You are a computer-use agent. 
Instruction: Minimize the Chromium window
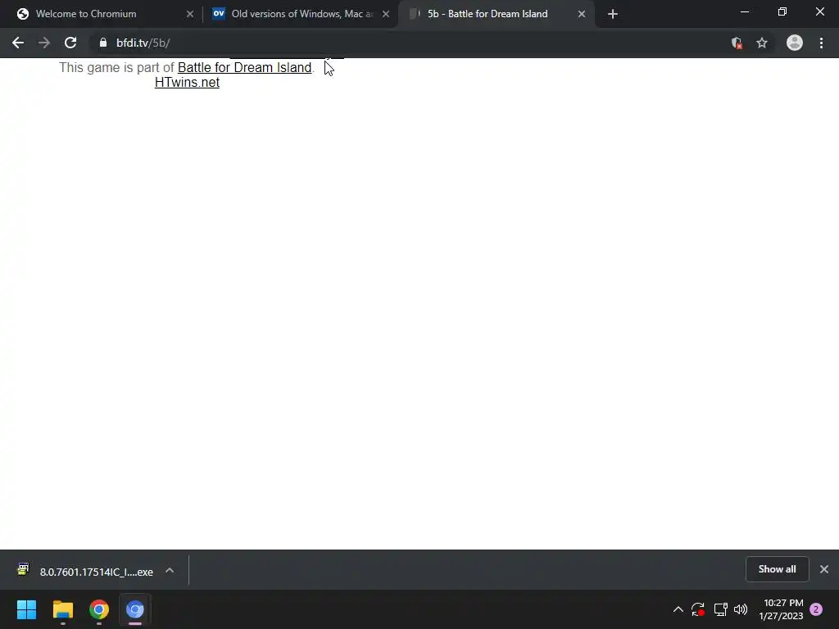(744, 11)
